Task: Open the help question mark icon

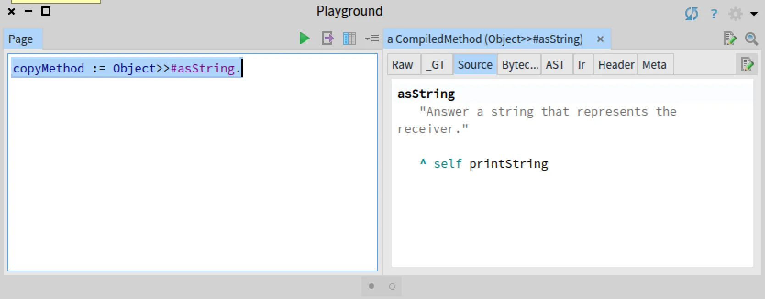Action: [x=714, y=14]
